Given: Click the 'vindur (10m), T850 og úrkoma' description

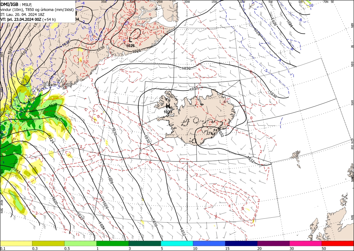Looking at the screenshot, I should (x=27, y=10).
